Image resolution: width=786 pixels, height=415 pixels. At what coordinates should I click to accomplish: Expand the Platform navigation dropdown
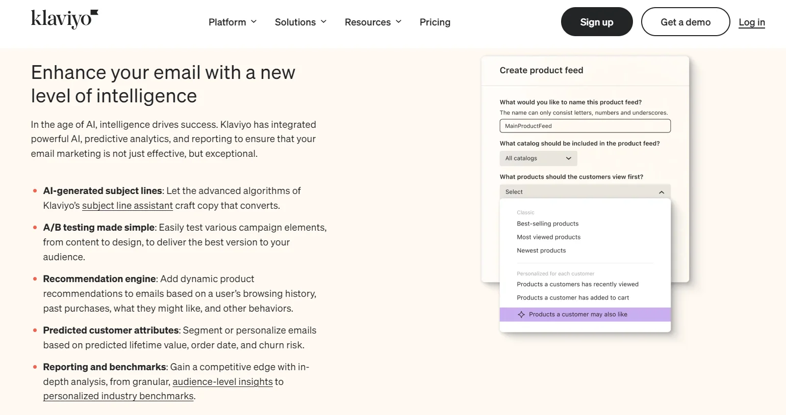[x=232, y=22]
